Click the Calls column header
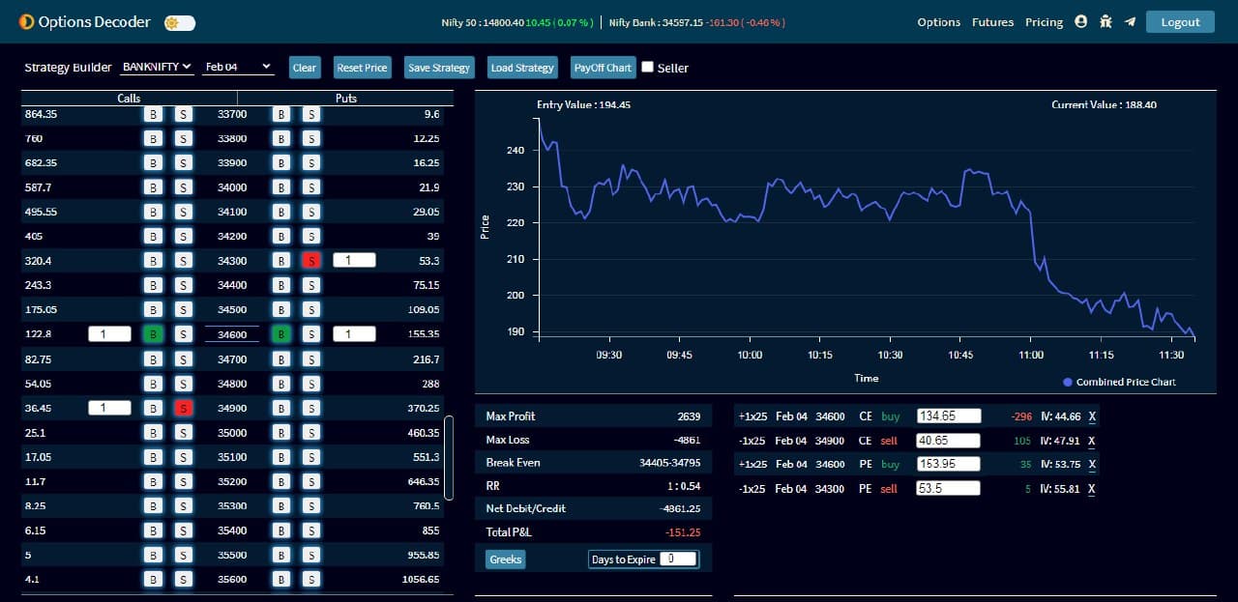The width and height of the screenshot is (1238, 602). pyautogui.click(x=129, y=98)
